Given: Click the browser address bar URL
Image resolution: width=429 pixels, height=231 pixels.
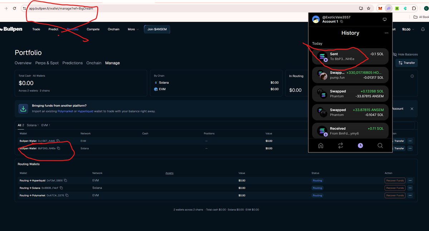Looking at the screenshot, I should [61, 8].
